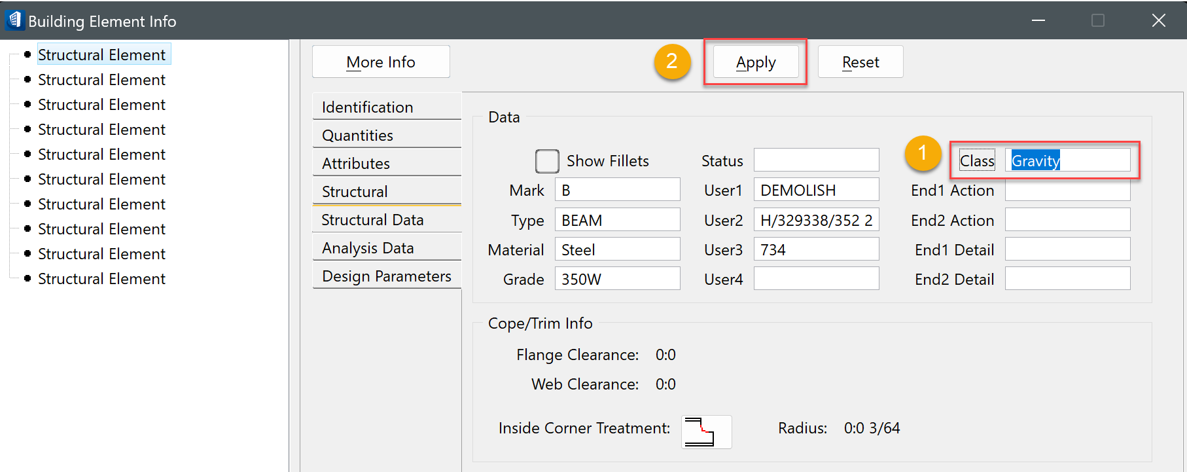Open the Design Parameters tab

pos(387,276)
